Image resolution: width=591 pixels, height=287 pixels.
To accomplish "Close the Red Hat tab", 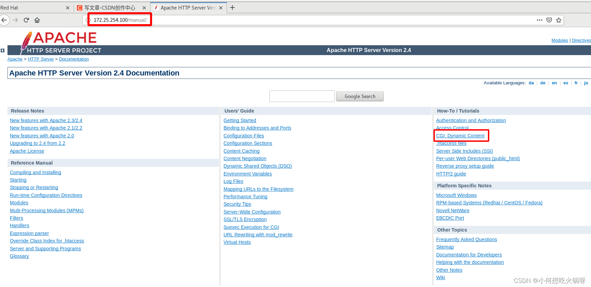I will point(67,8).
